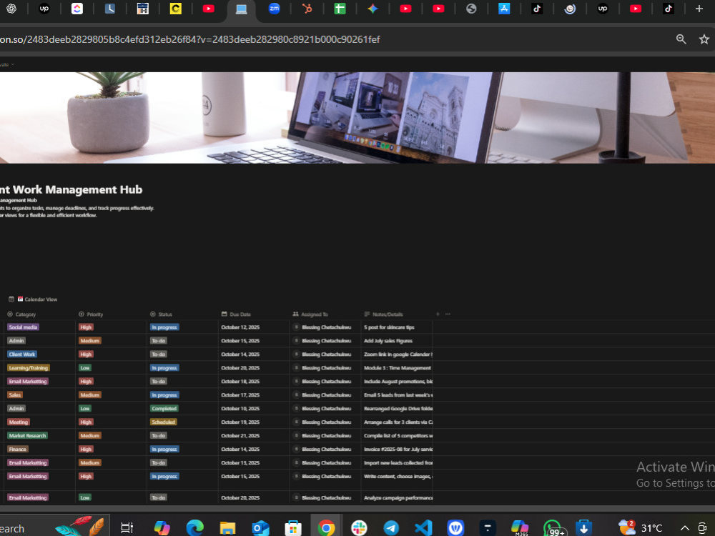Open Microsoft Edge from the taskbar
Screen dimensions: 715x536
pyautogui.click(x=194, y=528)
